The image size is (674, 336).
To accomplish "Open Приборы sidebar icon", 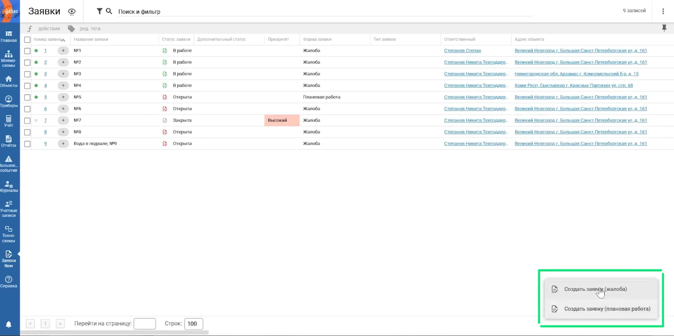I will 9,101.
